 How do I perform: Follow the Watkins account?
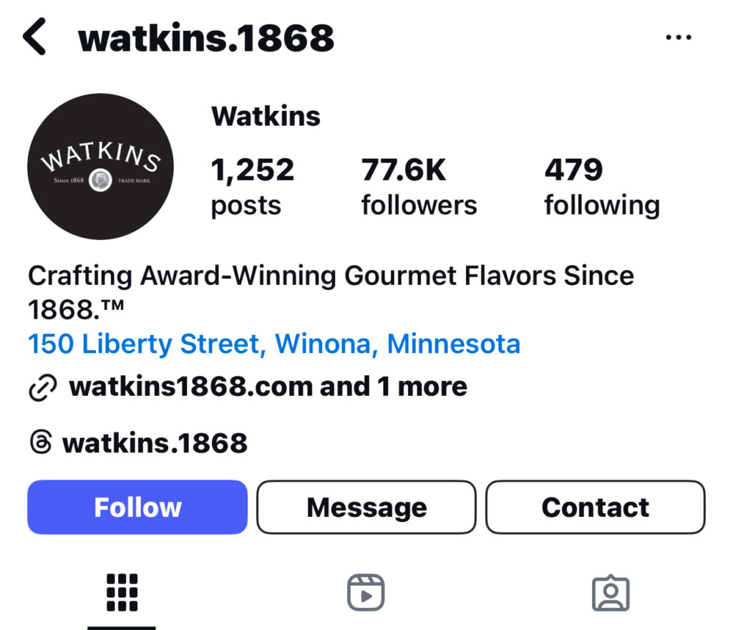pos(137,507)
